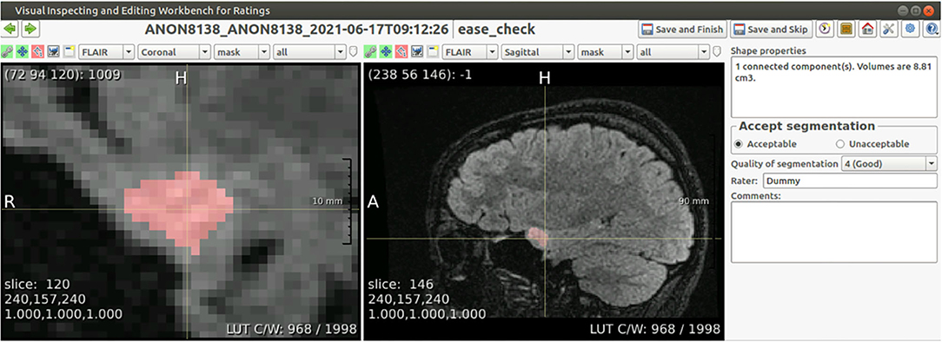Click screenshot image icon in Coronal viewer toolbar

[54, 51]
